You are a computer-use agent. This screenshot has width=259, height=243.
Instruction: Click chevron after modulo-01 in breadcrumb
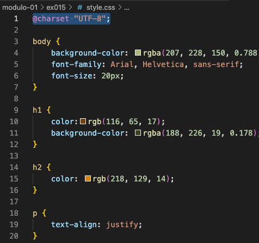42,8
